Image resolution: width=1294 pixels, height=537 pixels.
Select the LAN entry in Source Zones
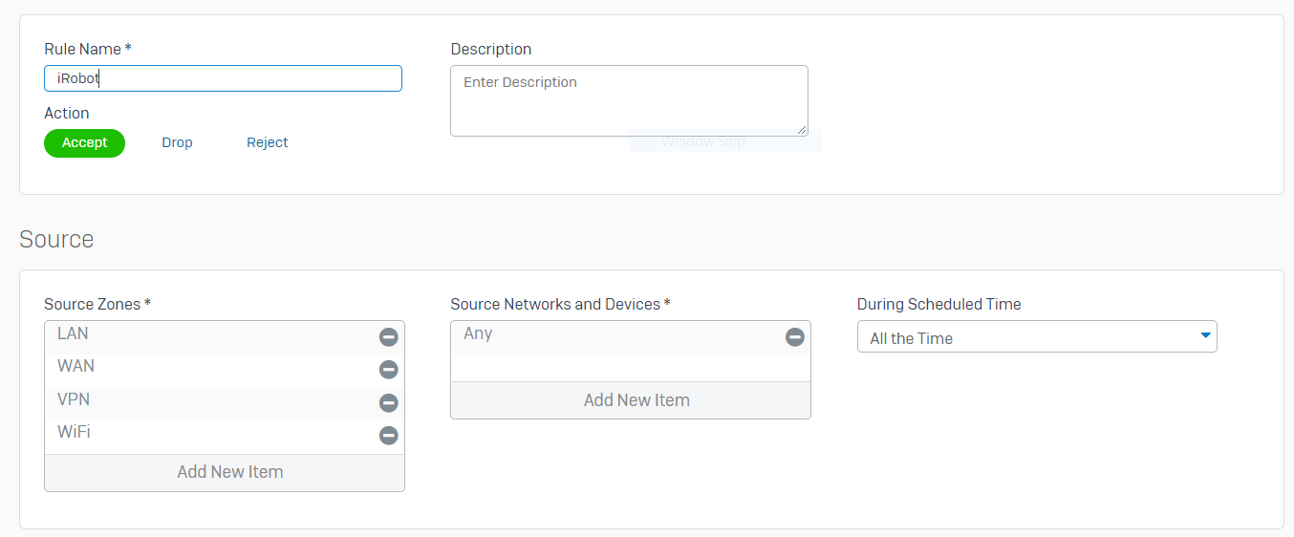click(x=74, y=334)
